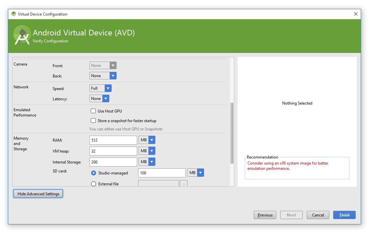
Task: Click the Verify Configuration subtitle
Action: coord(50,41)
